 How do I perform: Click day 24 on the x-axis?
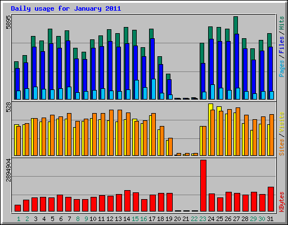(211, 219)
